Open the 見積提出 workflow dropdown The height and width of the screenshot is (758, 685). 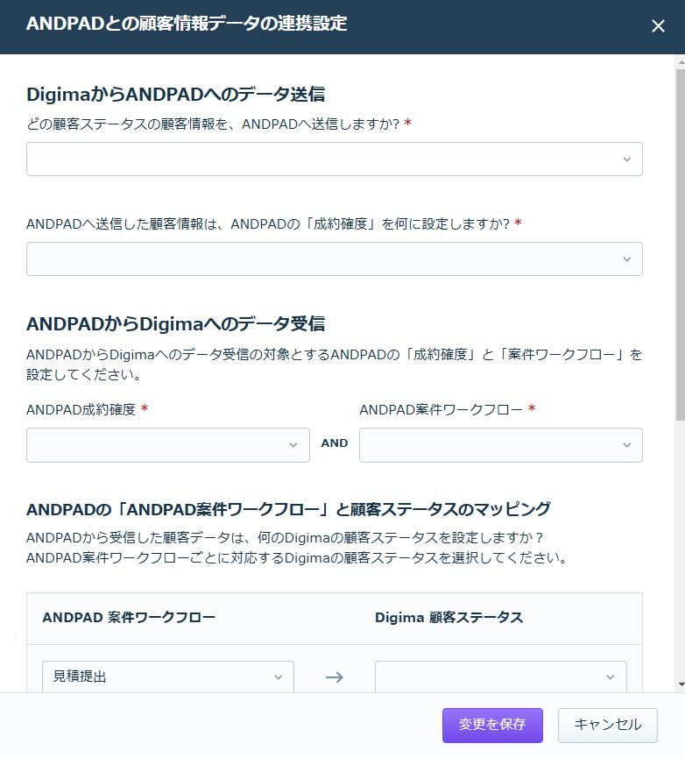click(168, 677)
